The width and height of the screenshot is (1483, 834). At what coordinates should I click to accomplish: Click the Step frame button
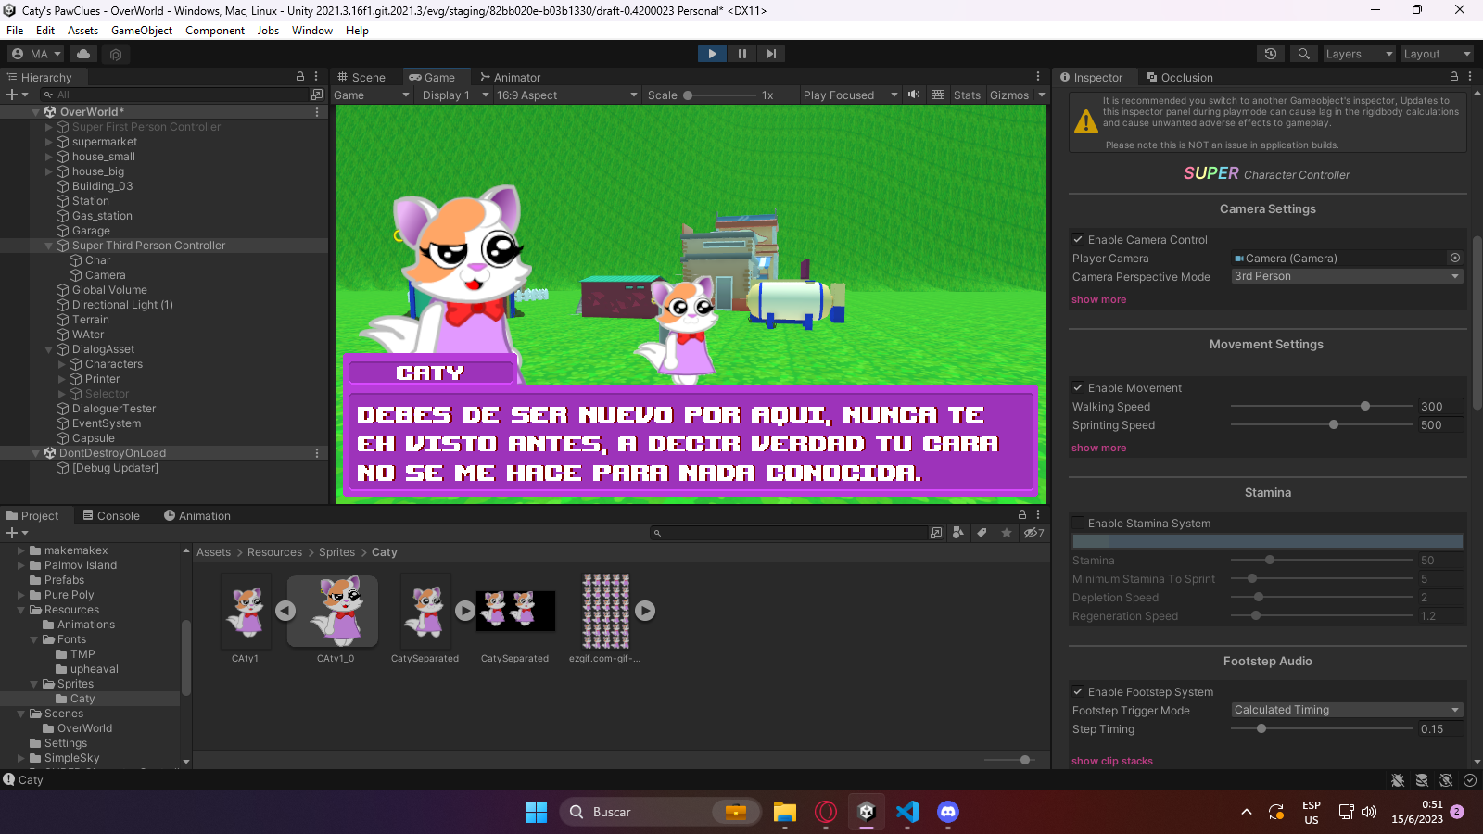click(771, 54)
